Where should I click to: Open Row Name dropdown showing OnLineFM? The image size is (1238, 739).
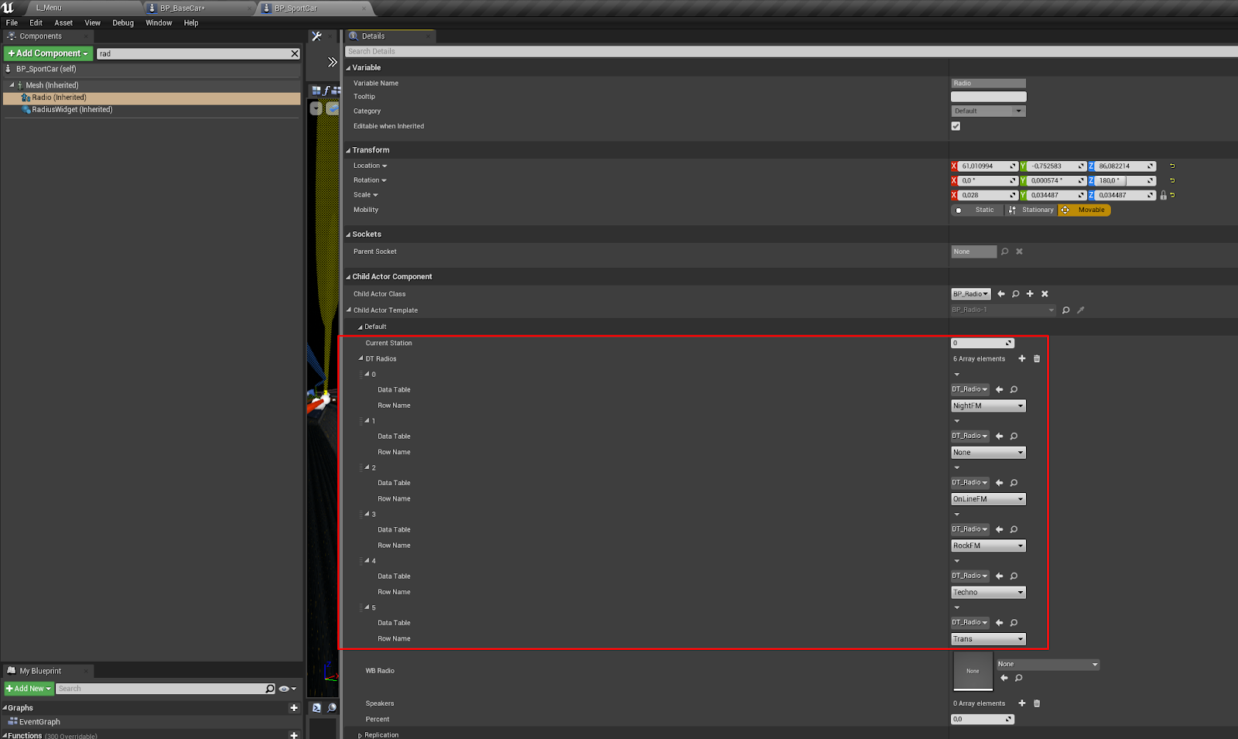(x=988, y=499)
